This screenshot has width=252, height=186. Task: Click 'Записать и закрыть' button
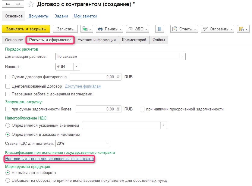pyautogui.click(x=26, y=29)
